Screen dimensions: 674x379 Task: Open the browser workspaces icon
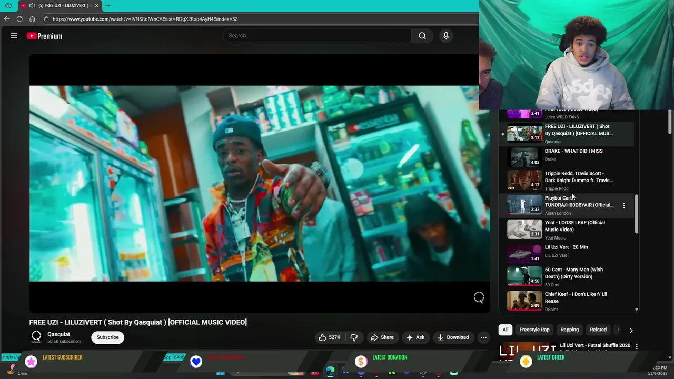8,5
